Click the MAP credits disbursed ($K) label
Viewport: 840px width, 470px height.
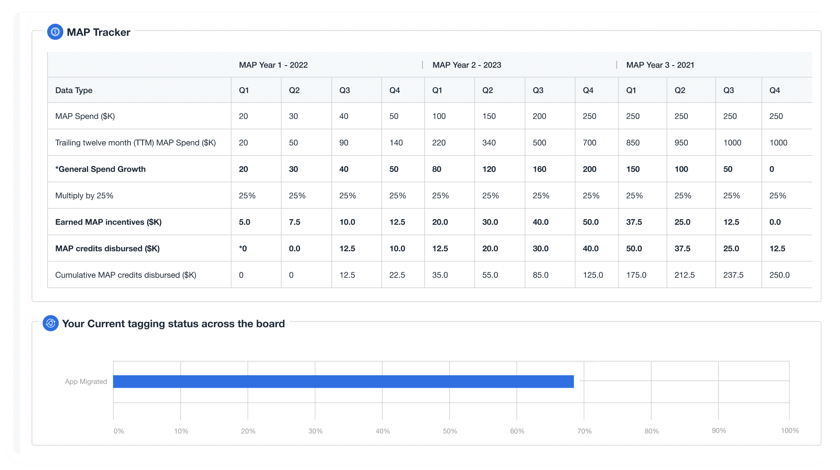(x=107, y=248)
